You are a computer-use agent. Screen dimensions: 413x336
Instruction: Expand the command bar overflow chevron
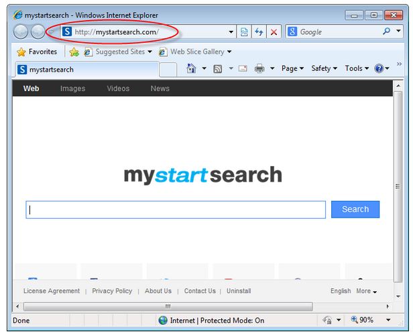tap(399, 64)
